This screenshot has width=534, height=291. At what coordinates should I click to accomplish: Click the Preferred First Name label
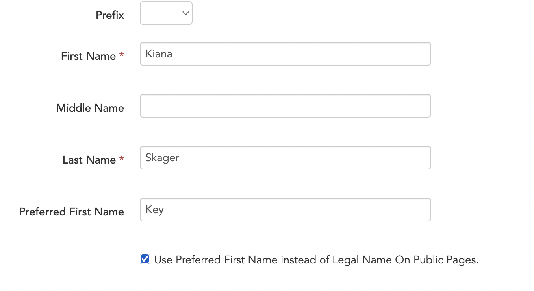pyautogui.click(x=72, y=212)
